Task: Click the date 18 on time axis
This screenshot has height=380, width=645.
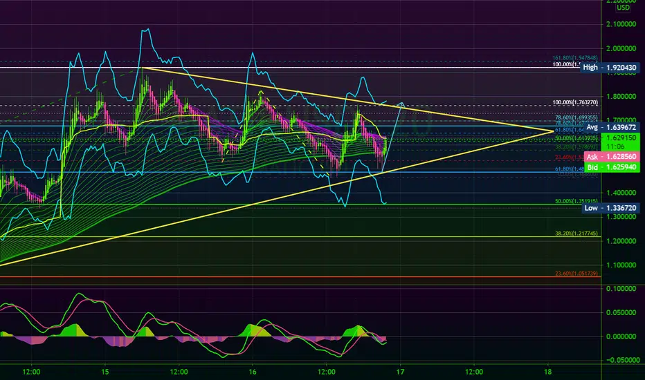Action: point(548,372)
